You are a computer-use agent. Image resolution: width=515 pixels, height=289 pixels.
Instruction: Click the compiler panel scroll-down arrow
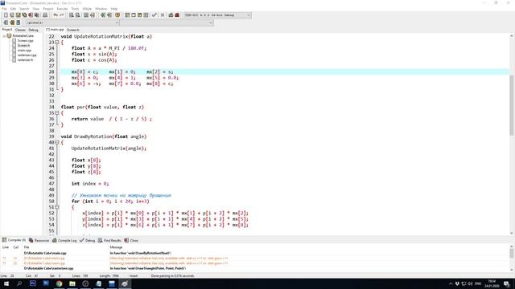click(x=512, y=270)
